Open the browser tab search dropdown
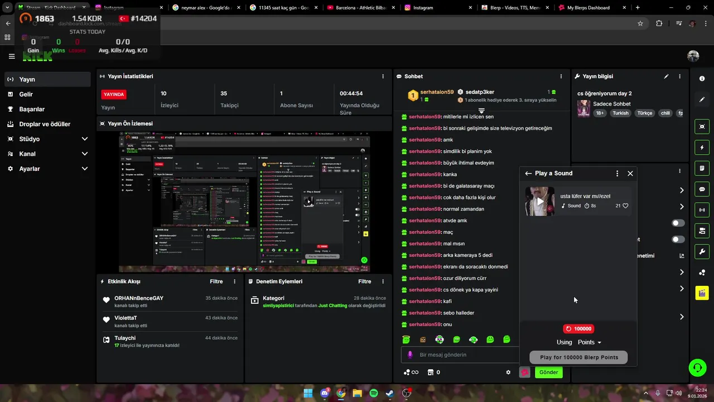This screenshot has width=714, height=402. [7, 8]
